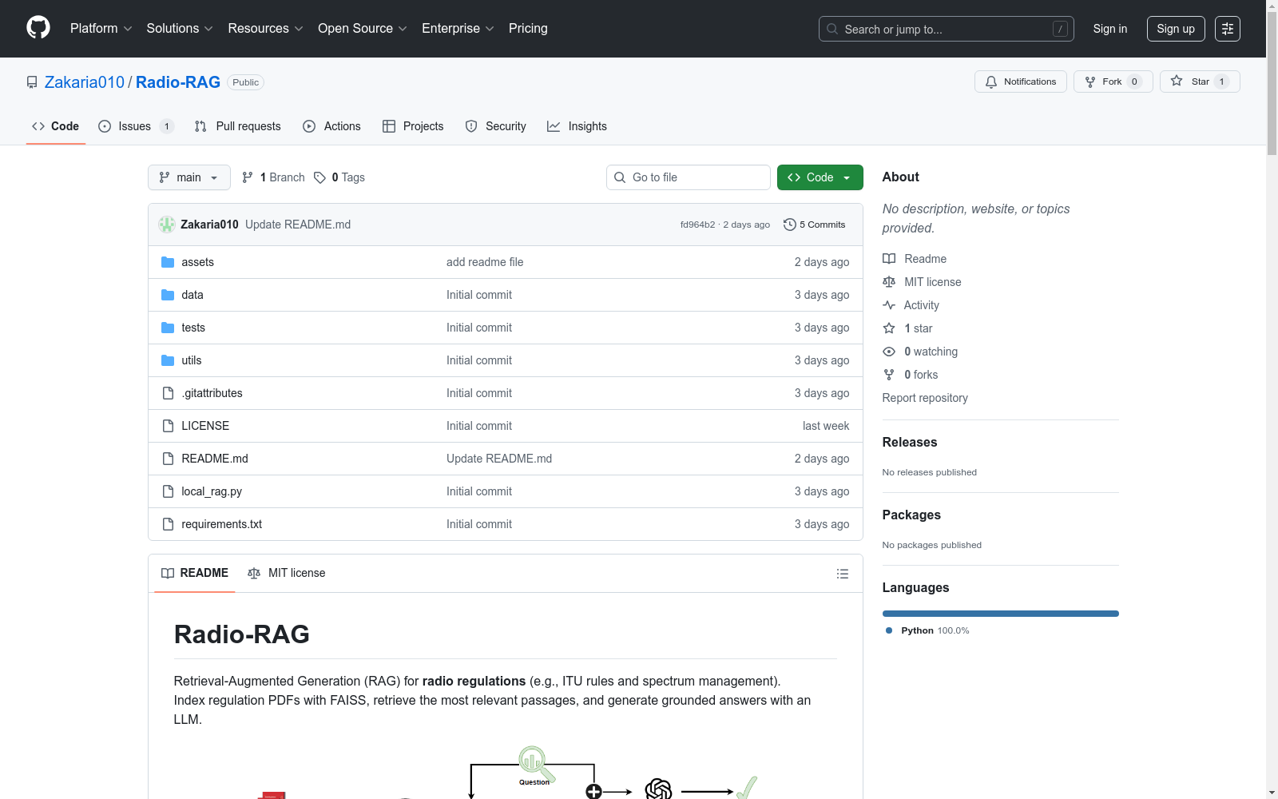Open the command palette icon button

1228,29
